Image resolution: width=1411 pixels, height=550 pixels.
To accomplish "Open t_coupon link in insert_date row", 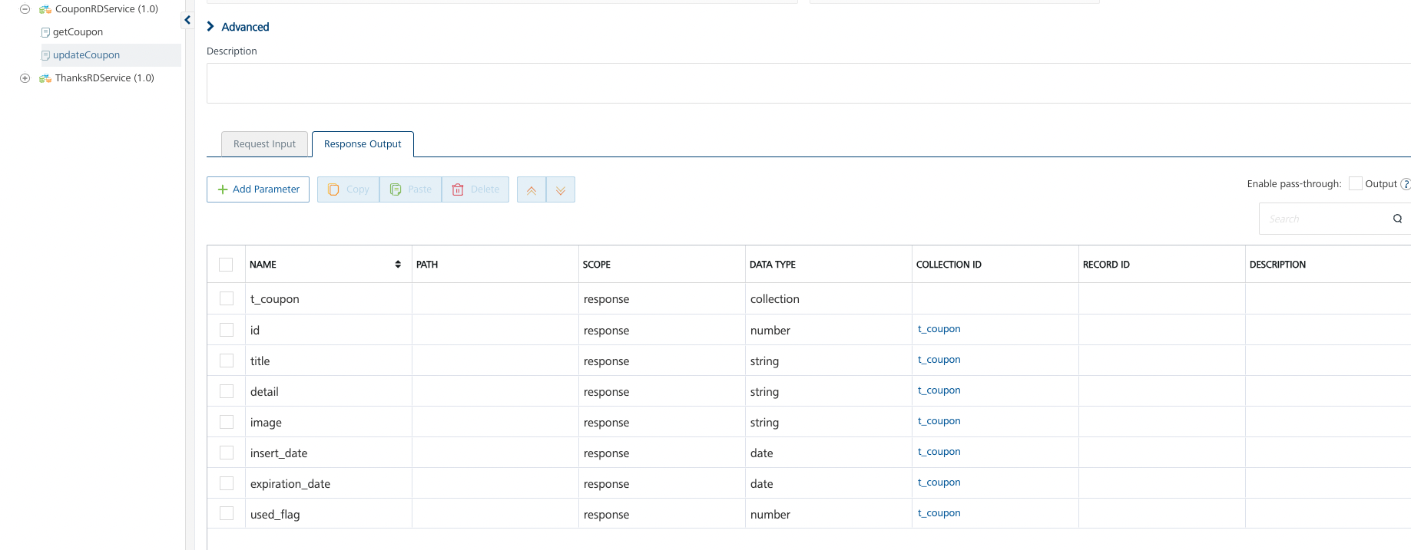I will (x=939, y=452).
